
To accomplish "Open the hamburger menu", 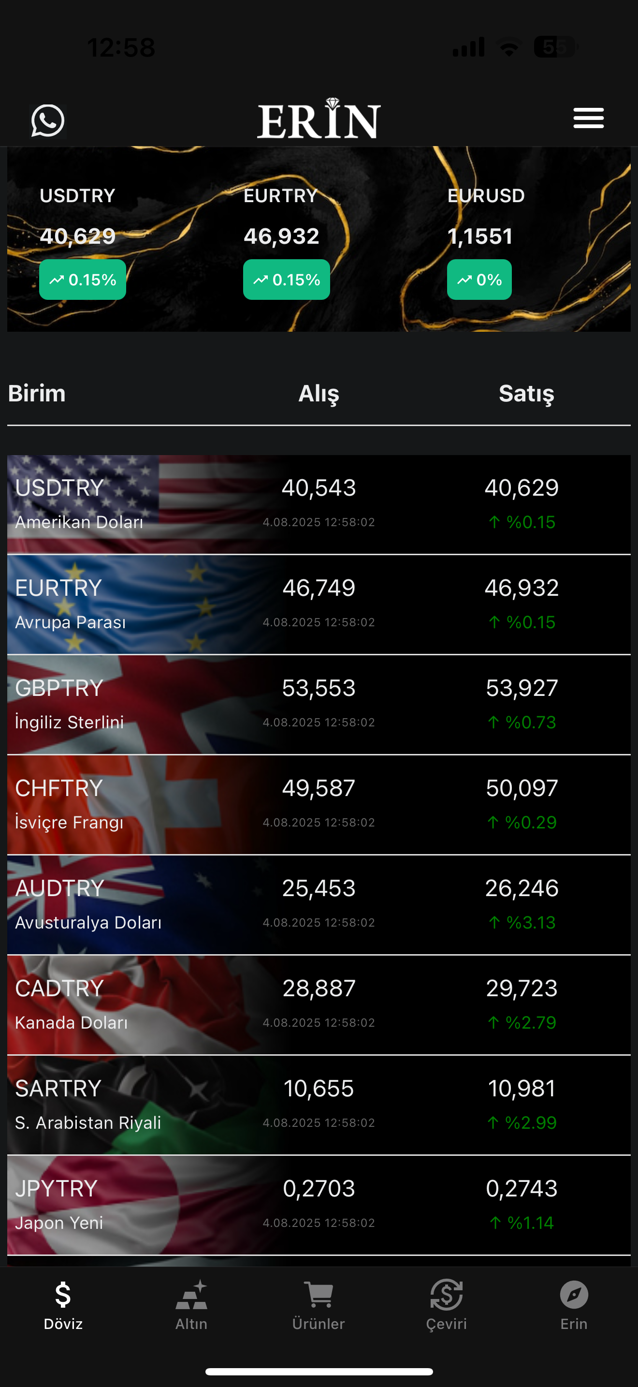I will (588, 118).
